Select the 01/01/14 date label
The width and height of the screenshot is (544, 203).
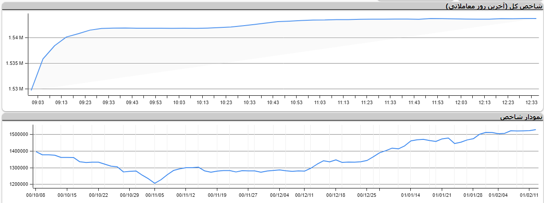point(411,195)
